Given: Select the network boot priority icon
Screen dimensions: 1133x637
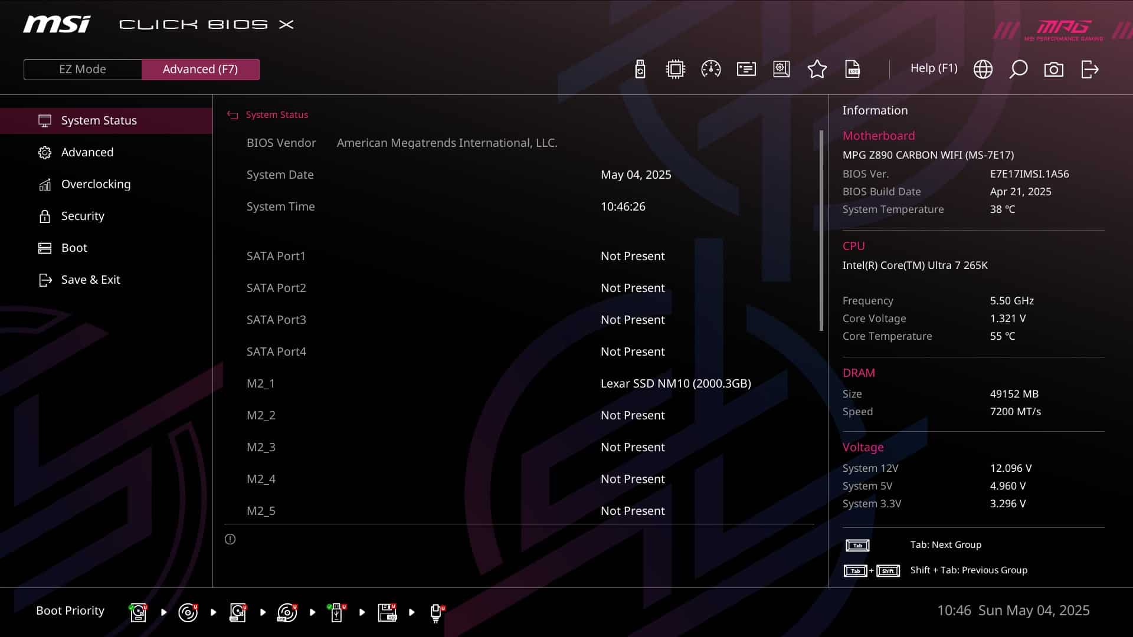Looking at the screenshot, I should pyautogui.click(x=437, y=612).
